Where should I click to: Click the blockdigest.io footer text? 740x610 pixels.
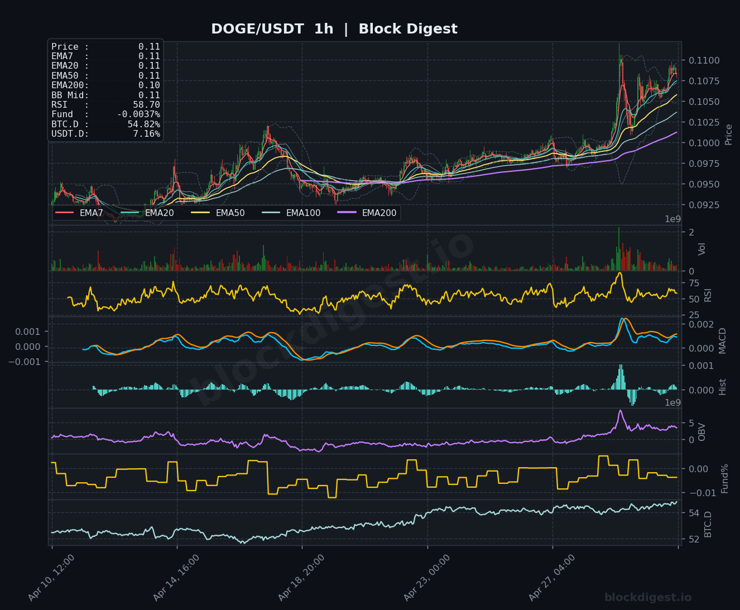tap(648, 598)
